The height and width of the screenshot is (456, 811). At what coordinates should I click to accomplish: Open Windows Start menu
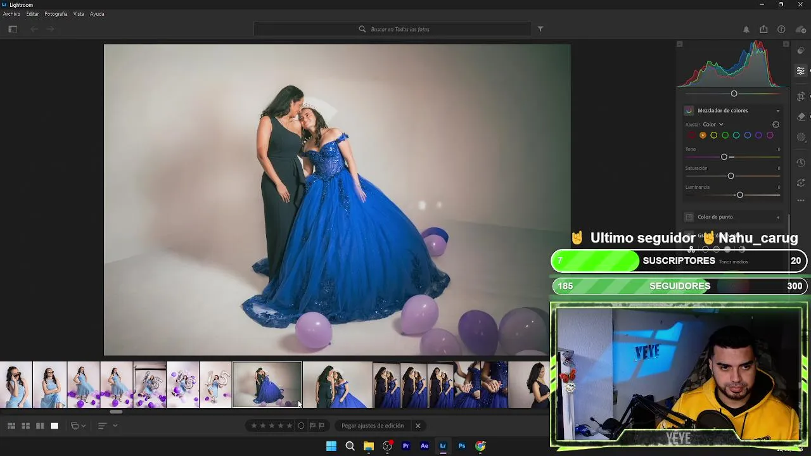click(x=331, y=446)
